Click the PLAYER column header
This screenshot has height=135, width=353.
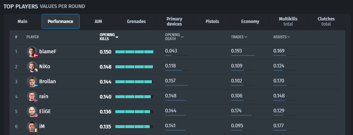click(x=32, y=37)
